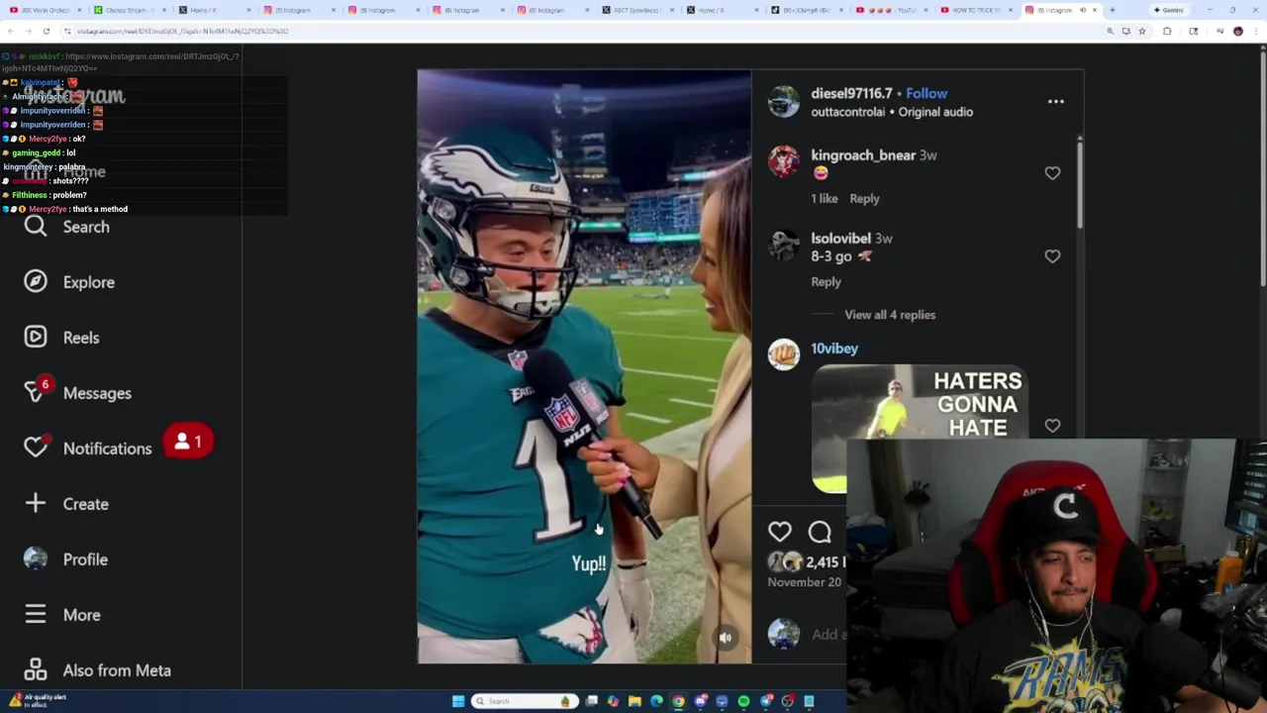Bookmark this page with the star
Viewport: 1267px width, 713px height.
(x=1141, y=31)
